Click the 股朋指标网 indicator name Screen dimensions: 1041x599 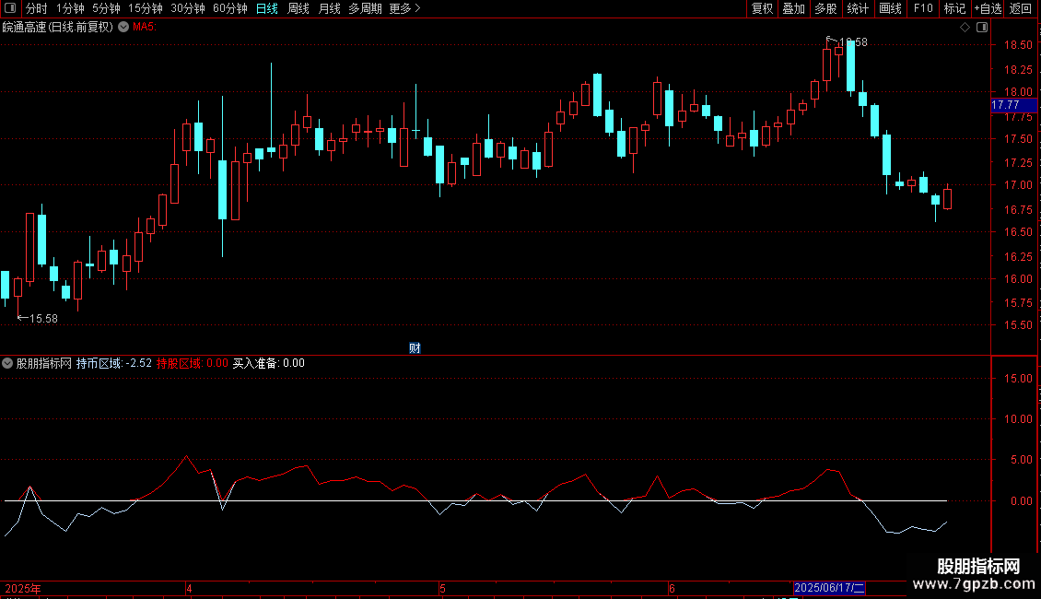(x=44, y=363)
